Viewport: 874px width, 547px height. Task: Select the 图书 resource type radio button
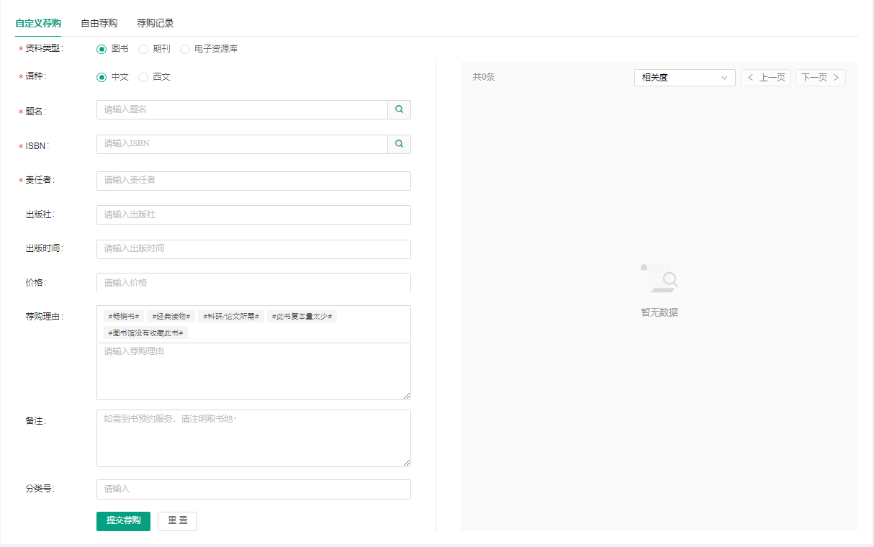[102, 49]
